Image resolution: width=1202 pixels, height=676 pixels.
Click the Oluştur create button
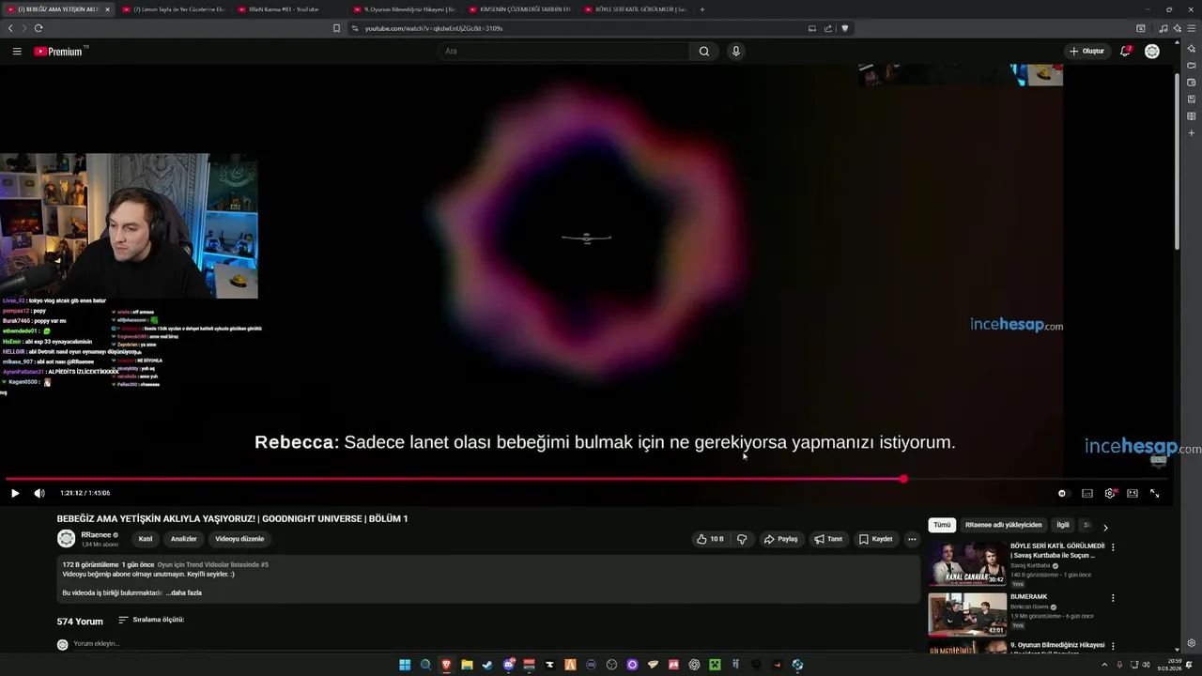coord(1086,52)
